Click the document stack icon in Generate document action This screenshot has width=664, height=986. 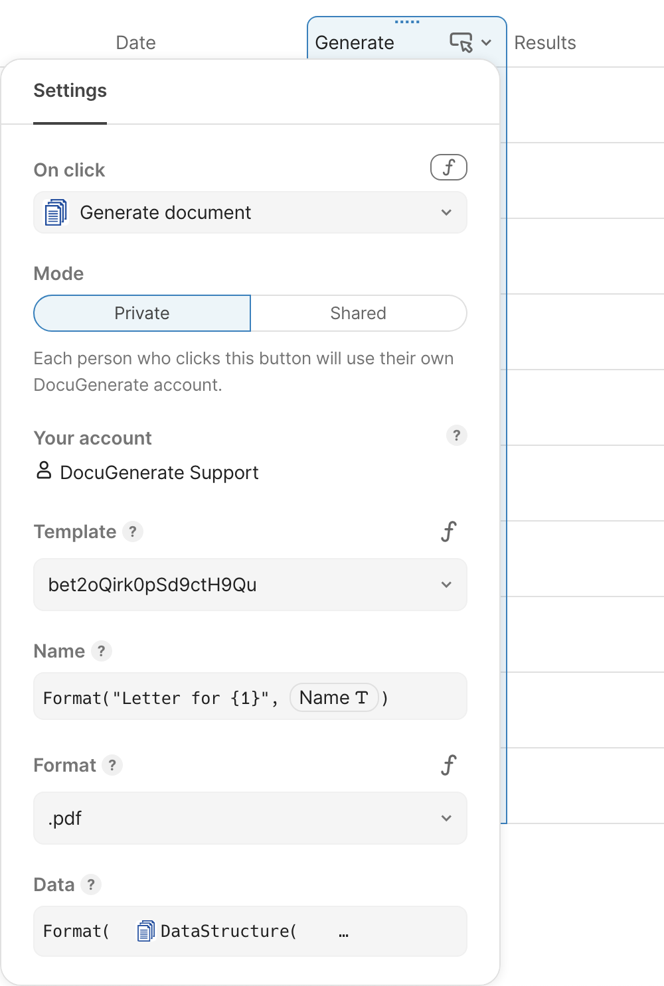pyautogui.click(x=56, y=212)
